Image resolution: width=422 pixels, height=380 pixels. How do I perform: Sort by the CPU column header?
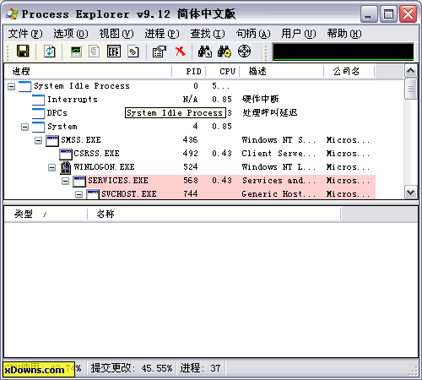(223, 71)
